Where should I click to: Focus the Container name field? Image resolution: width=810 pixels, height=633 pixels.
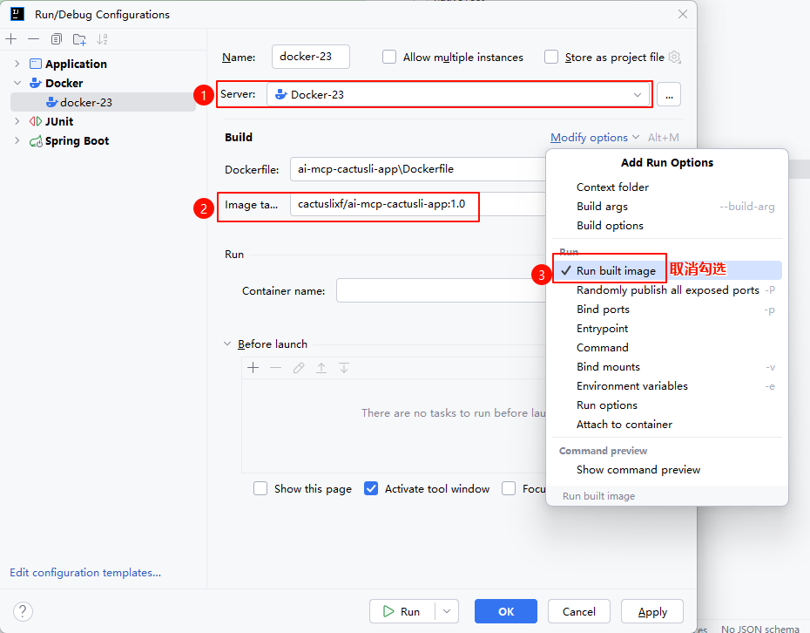[x=441, y=290]
